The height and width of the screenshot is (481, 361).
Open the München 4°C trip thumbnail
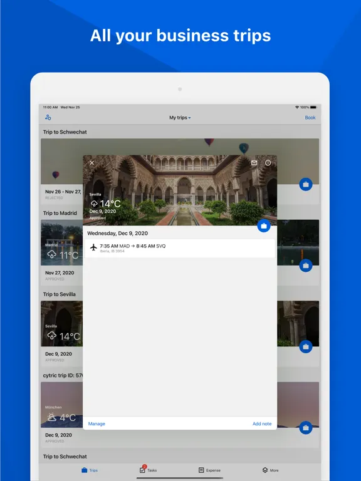pos(61,405)
